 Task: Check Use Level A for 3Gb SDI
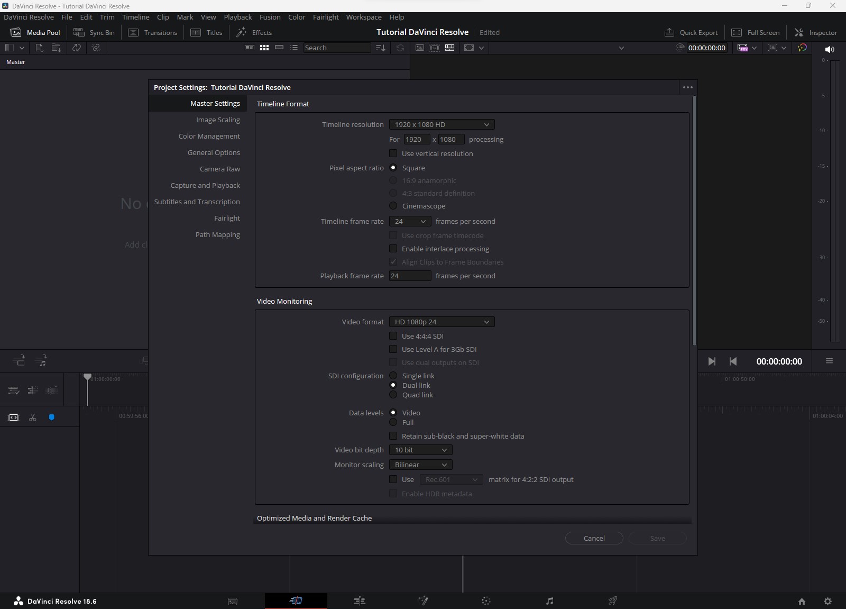pos(393,349)
